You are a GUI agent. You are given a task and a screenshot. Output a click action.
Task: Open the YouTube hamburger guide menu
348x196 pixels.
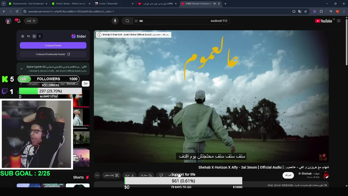(x=339, y=21)
